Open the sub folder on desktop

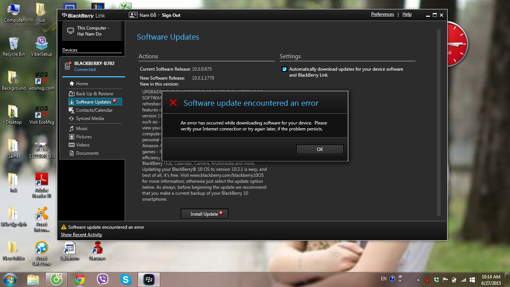pyautogui.click(x=41, y=12)
